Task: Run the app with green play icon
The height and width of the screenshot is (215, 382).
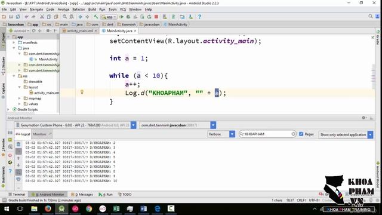Action: pos(121,17)
